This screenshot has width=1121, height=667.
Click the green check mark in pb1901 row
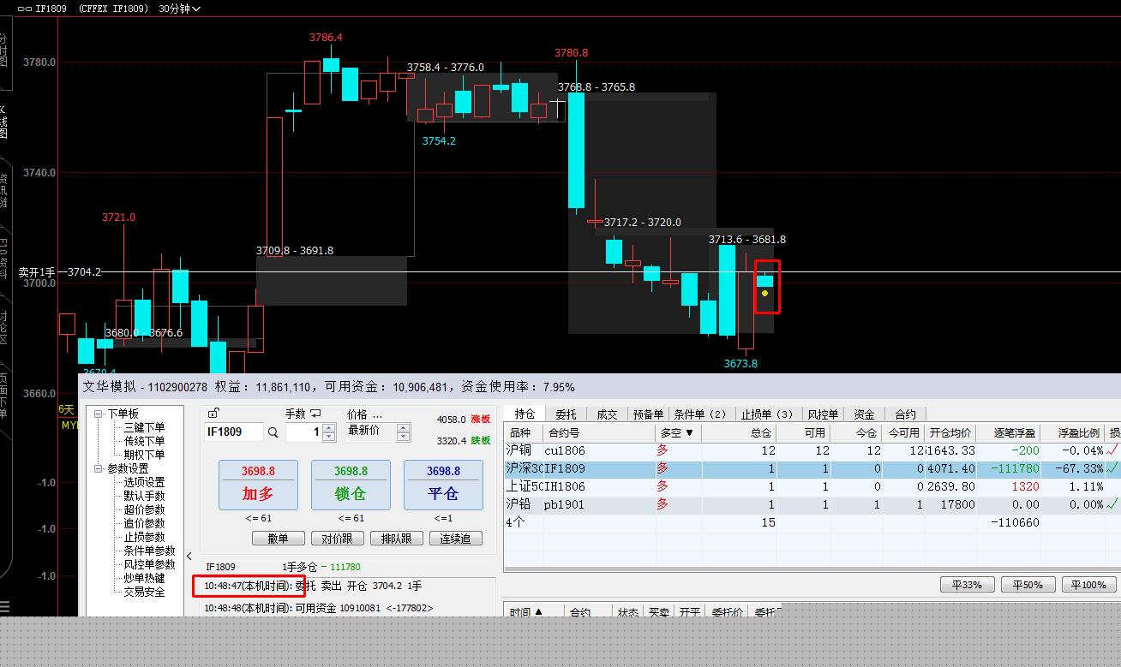point(1113,504)
